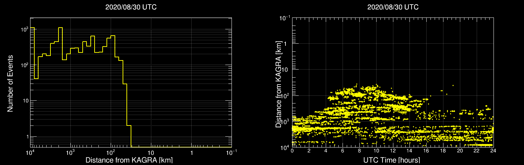
Task: Click the 14 tick on the UTC Time axis
Action: tap(409, 150)
